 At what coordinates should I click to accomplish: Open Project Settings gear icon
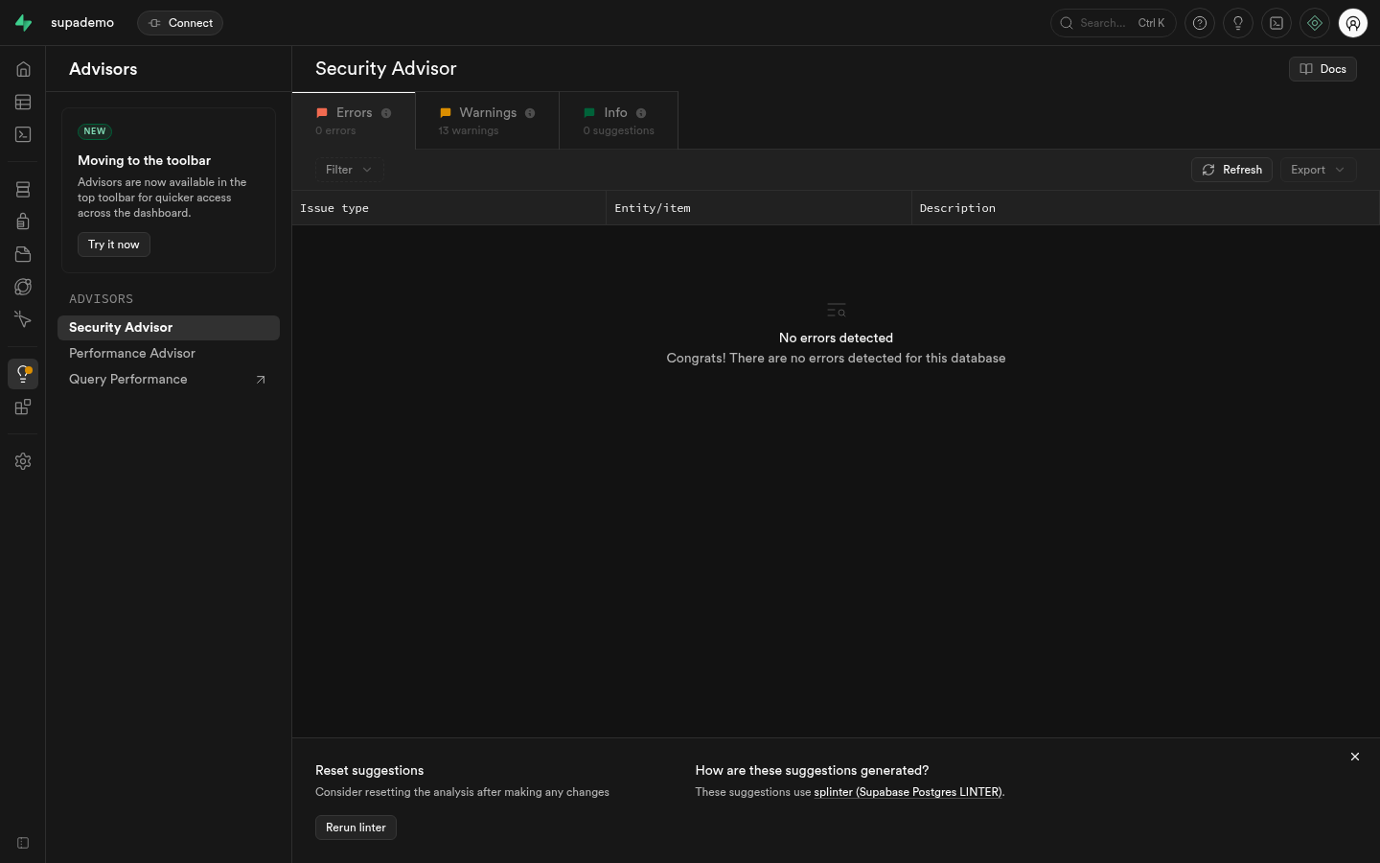[x=23, y=461]
